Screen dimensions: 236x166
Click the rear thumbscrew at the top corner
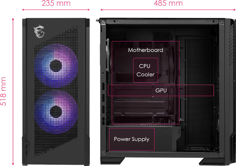98,20
